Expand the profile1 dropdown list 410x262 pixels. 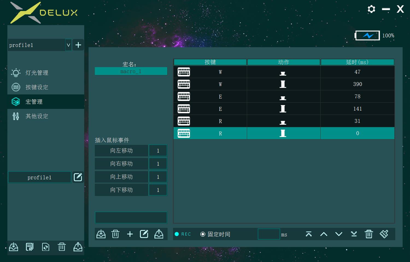(x=68, y=45)
